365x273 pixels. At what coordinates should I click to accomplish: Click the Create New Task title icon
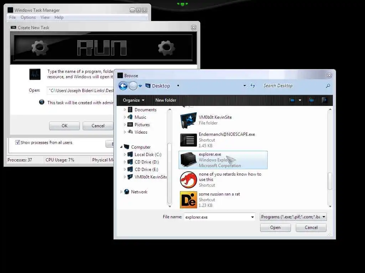click(14, 27)
